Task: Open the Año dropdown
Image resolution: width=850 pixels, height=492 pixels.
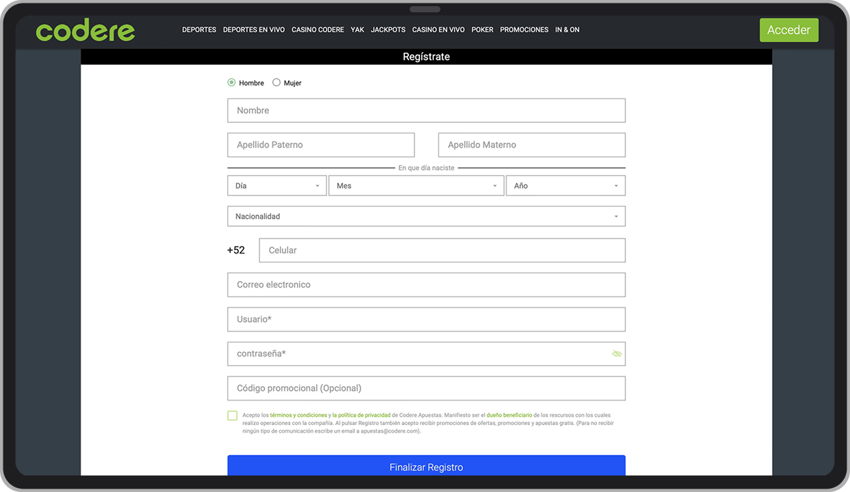Action: point(565,185)
